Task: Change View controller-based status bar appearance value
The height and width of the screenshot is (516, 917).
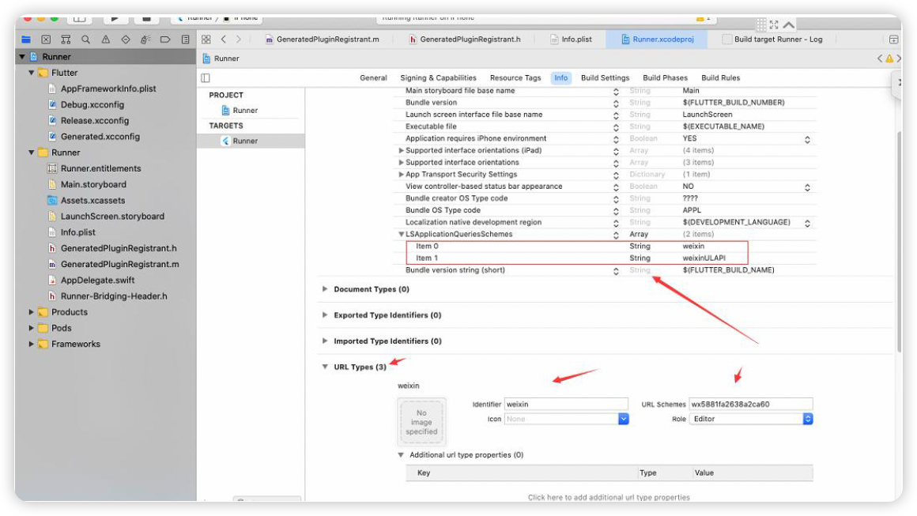Action: click(807, 187)
